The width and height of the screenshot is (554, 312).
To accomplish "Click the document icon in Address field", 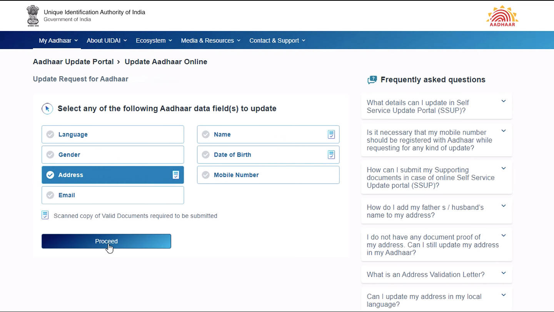I will tap(175, 175).
